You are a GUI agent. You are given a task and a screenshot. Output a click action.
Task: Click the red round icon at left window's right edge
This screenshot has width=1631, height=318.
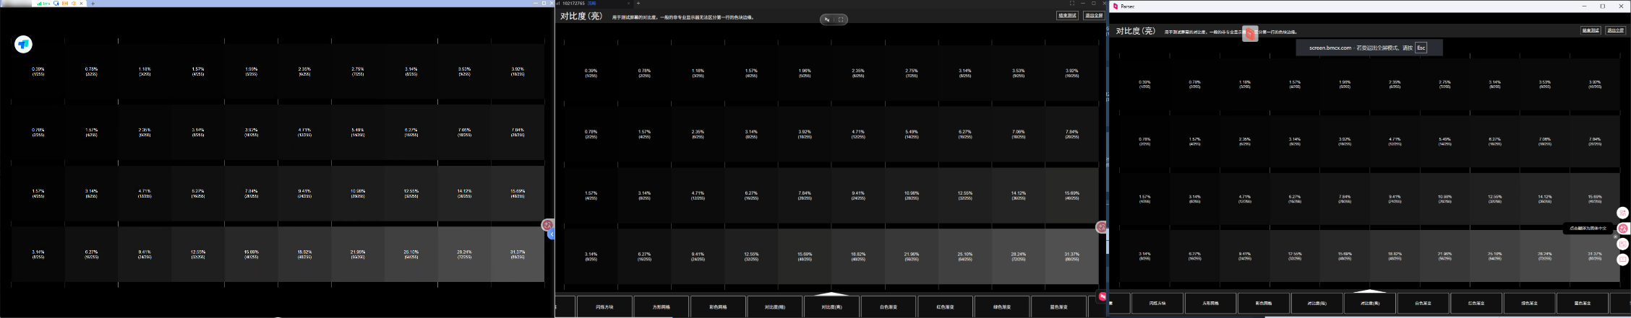(x=547, y=225)
